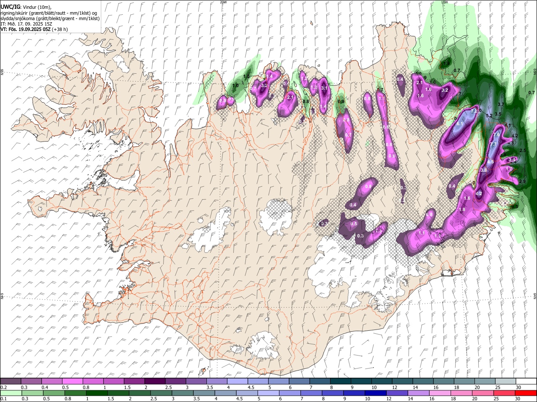Click the 7.7 precipitation value on the map
The image size is (537, 402).
(x=494, y=144)
